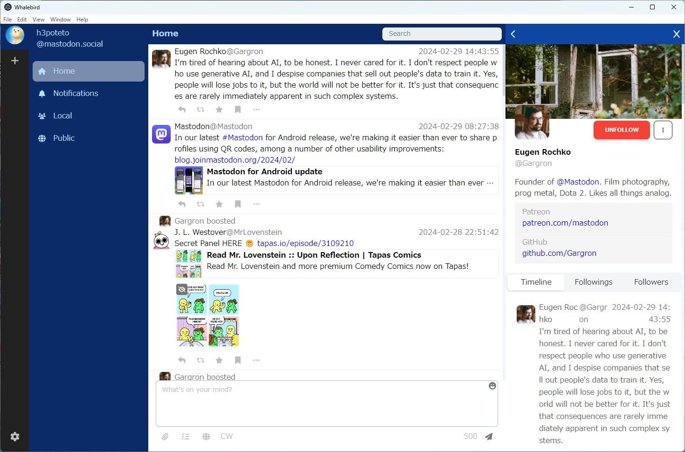This screenshot has width=685, height=452.
Task: Click the Search input field
Action: click(x=441, y=34)
